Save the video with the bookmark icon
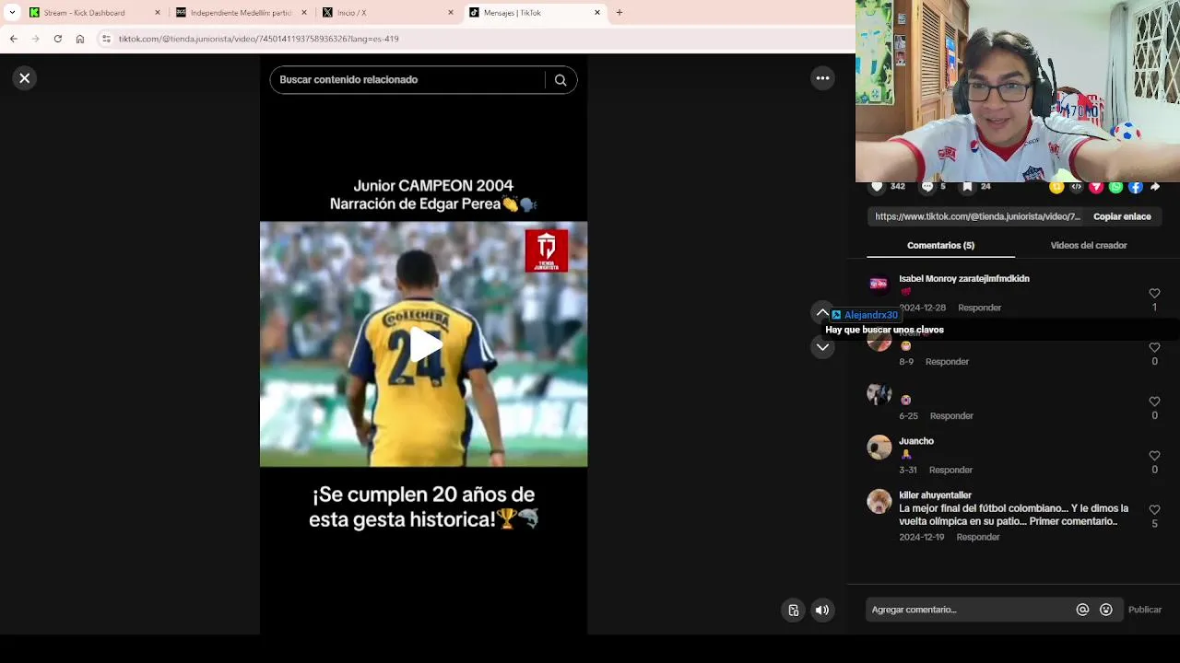Image resolution: width=1180 pixels, height=663 pixels. pyautogui.click(x=967, y=187)
